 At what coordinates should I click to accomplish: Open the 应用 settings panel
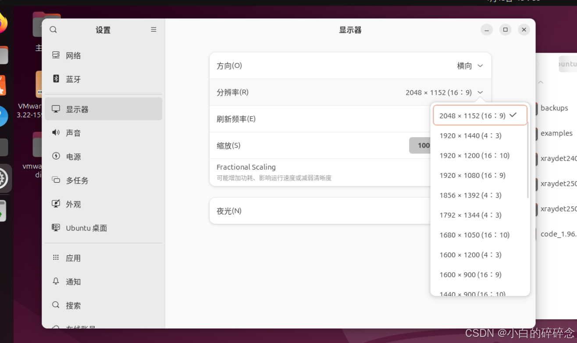point(103,258)
